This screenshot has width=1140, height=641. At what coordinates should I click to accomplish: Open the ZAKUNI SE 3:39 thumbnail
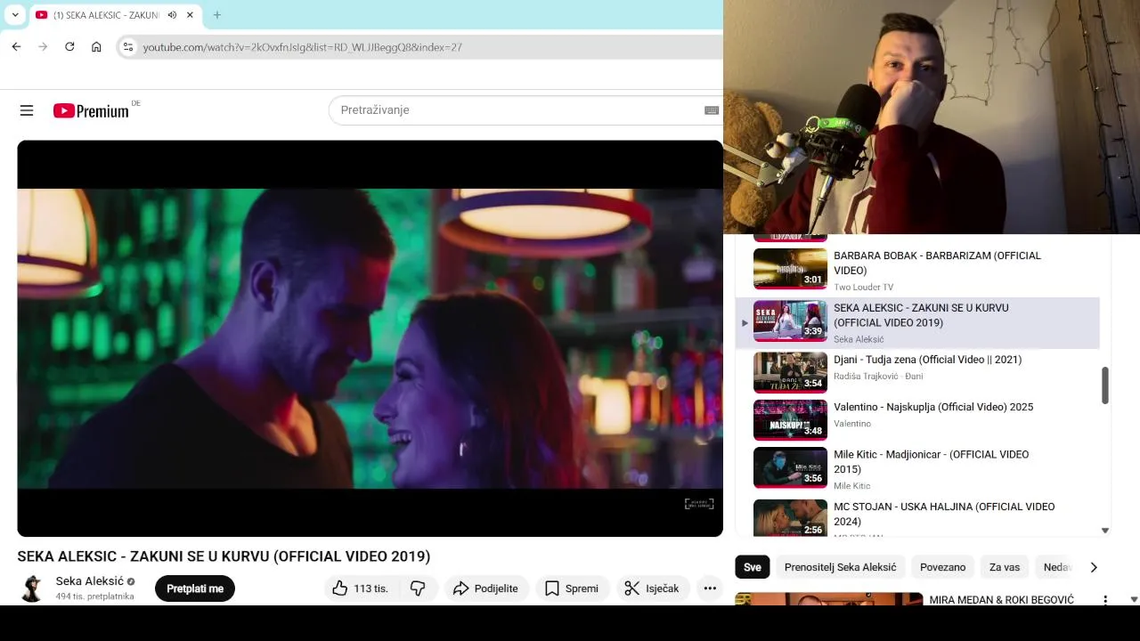(790, 321)
